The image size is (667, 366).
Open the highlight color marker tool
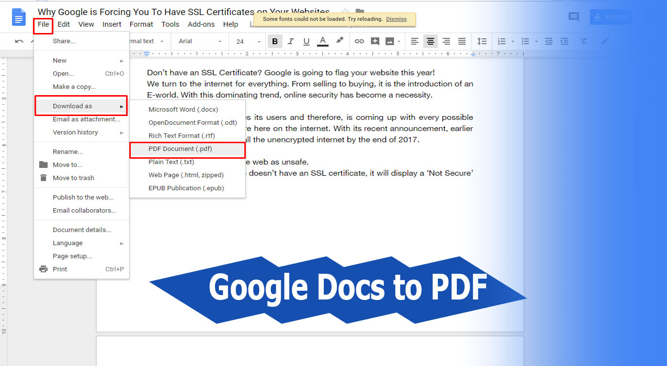[339, 41]
